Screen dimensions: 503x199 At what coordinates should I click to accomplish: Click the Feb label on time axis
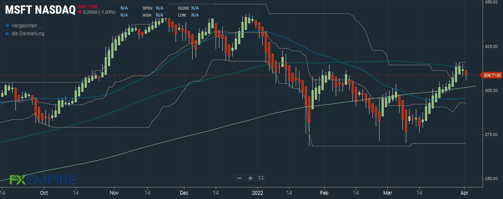coord(324,193)
